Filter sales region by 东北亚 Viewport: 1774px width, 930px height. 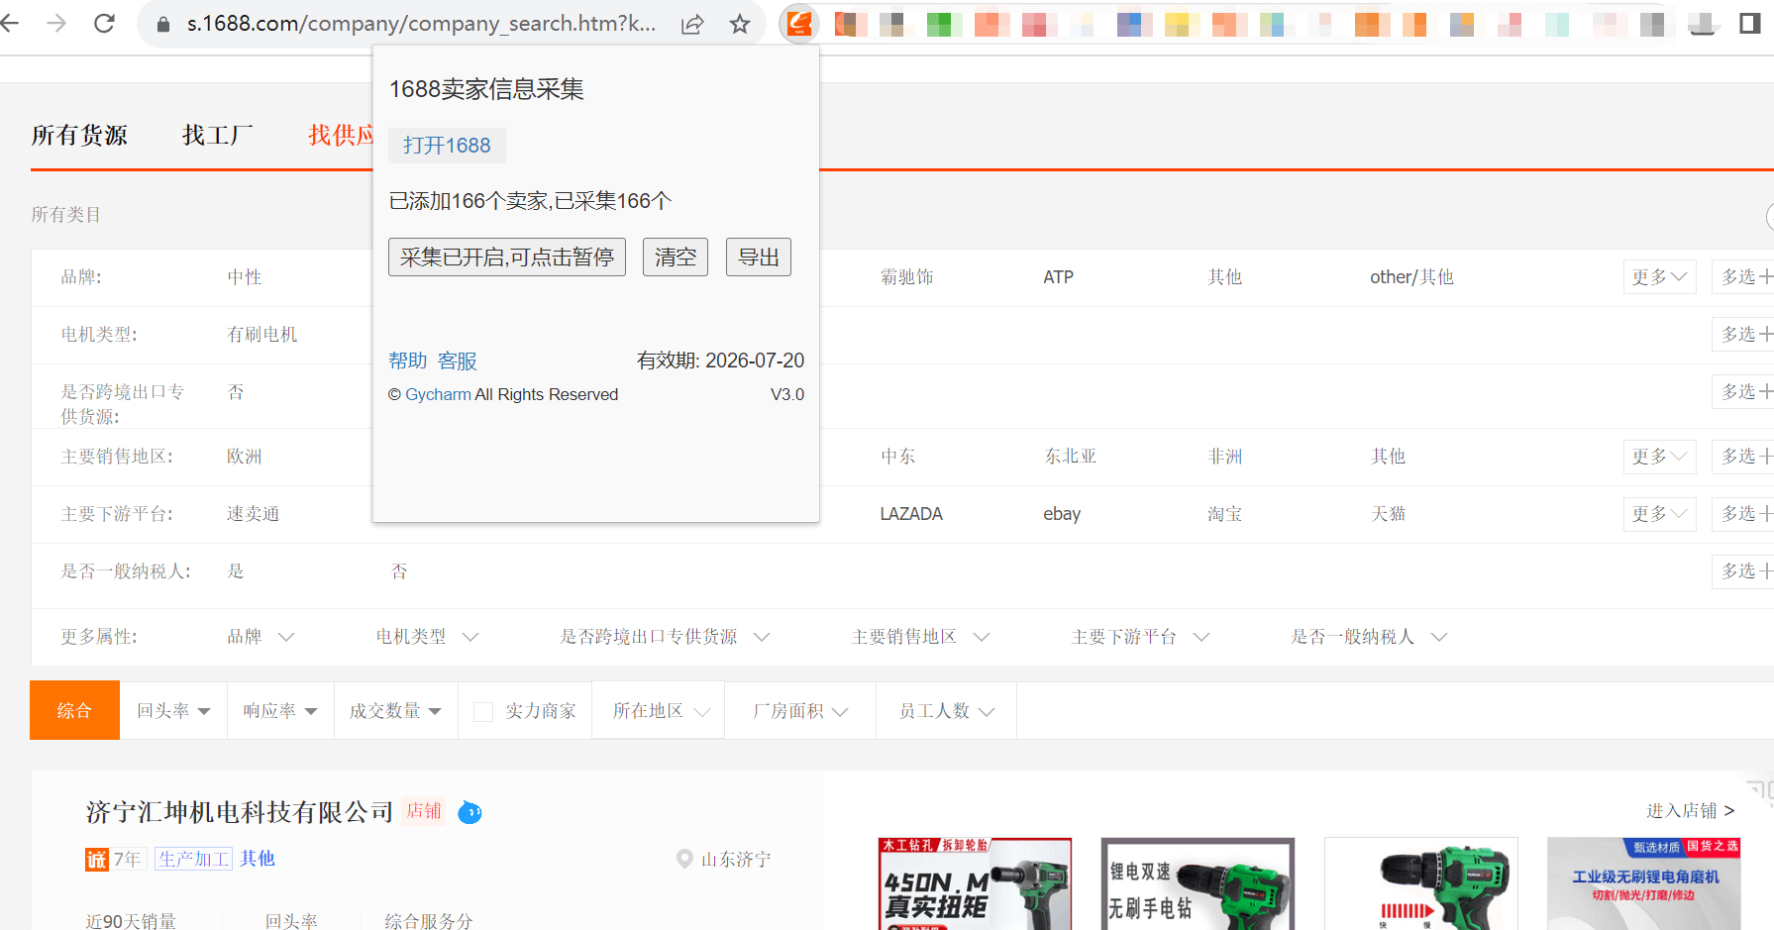(x=1070, y=457)
